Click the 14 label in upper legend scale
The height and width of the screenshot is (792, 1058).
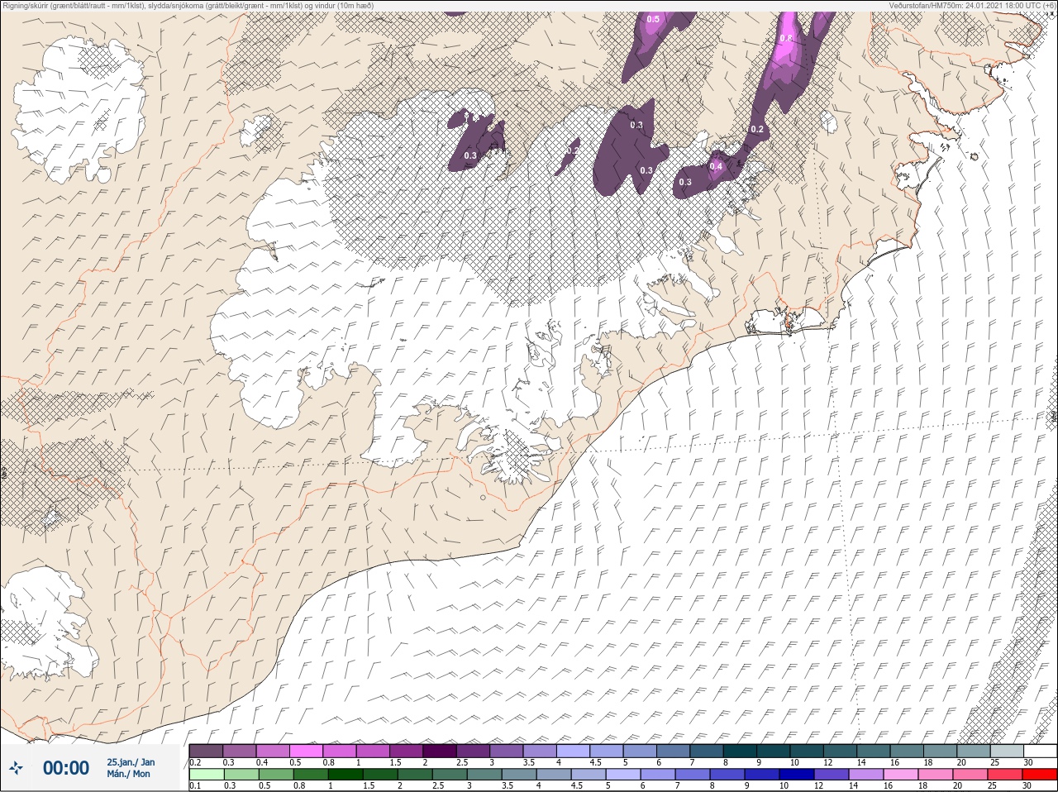861,762
